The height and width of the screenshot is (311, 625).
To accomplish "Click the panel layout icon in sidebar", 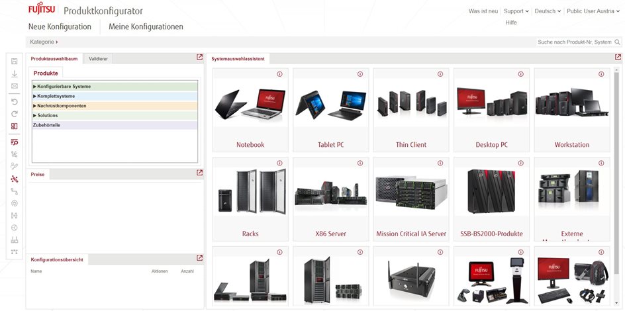I will coord(15,126).
